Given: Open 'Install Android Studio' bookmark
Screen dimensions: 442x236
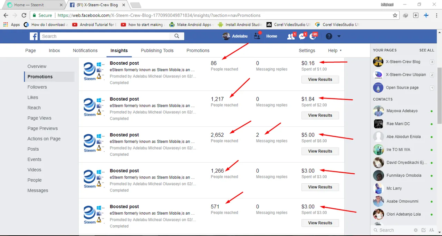Looking at the screenshot, I should point(240,24).
